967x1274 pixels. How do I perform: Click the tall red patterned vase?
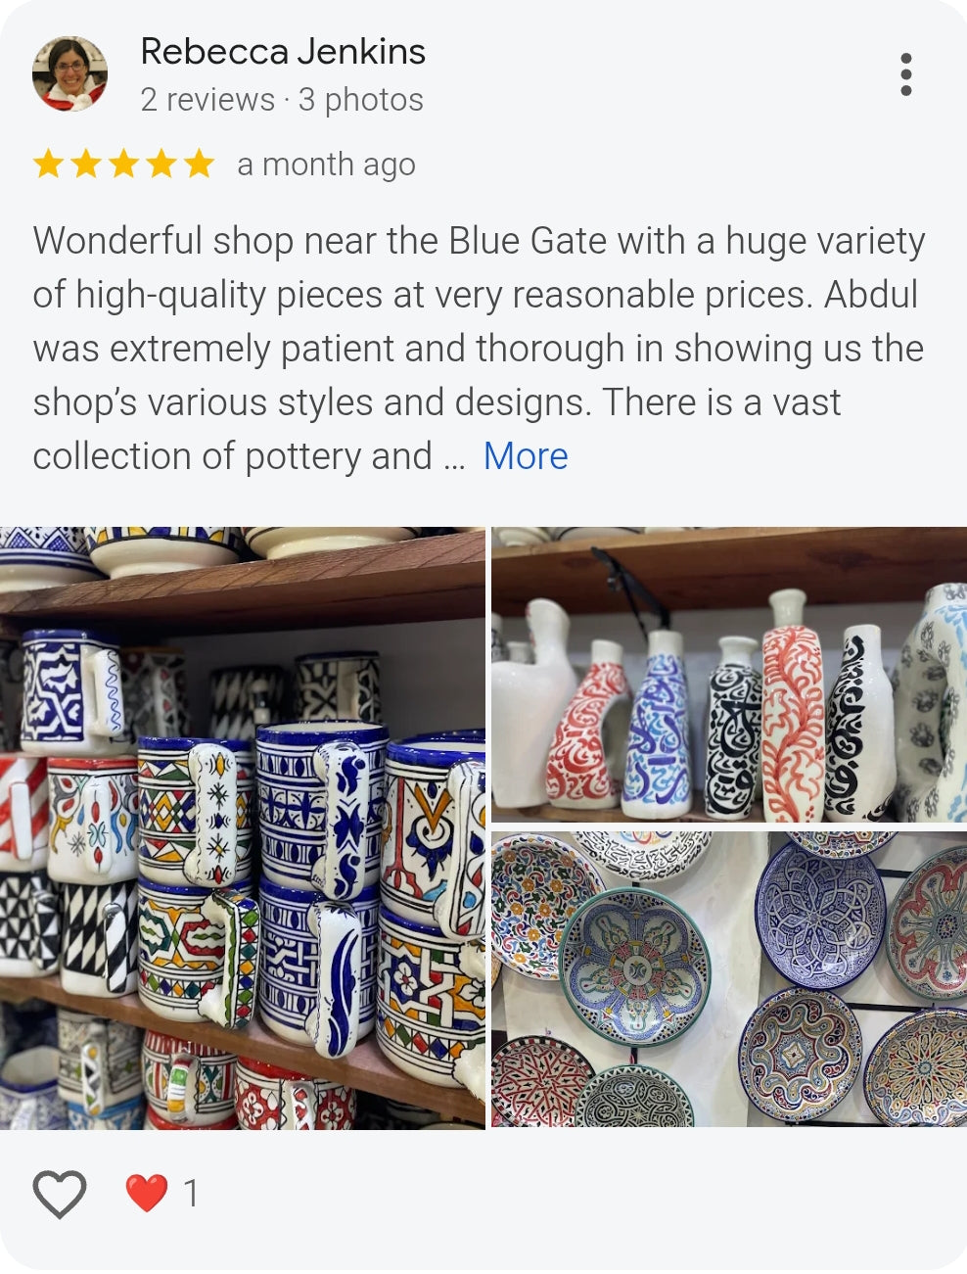point(793,705)
